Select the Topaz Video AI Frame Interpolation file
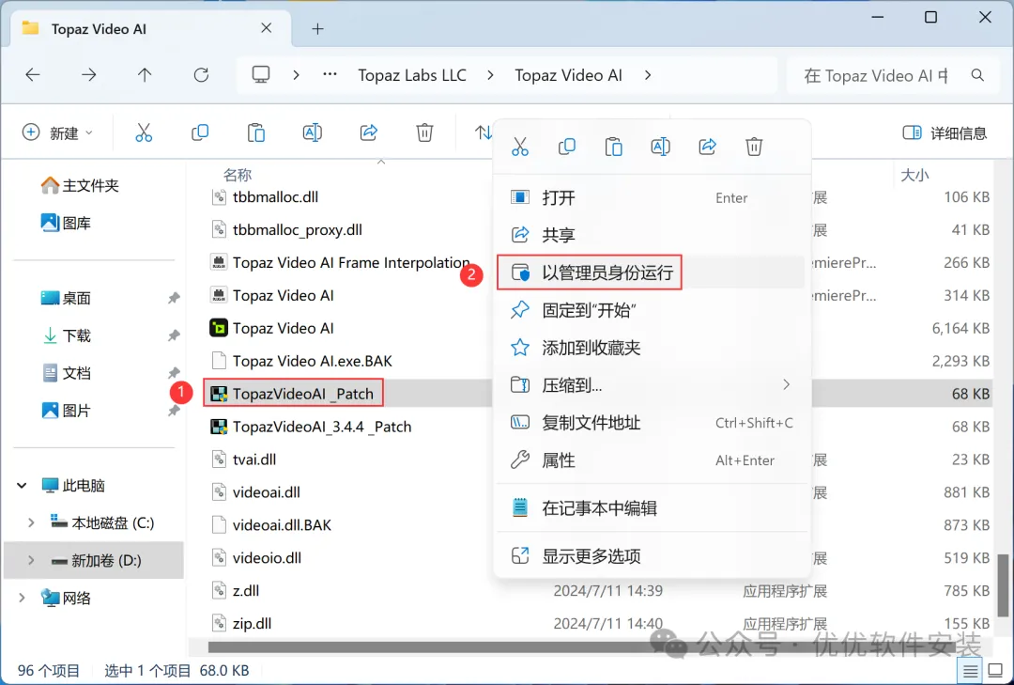The width and height of the screenshot is (1014, 685). point(341,263)
